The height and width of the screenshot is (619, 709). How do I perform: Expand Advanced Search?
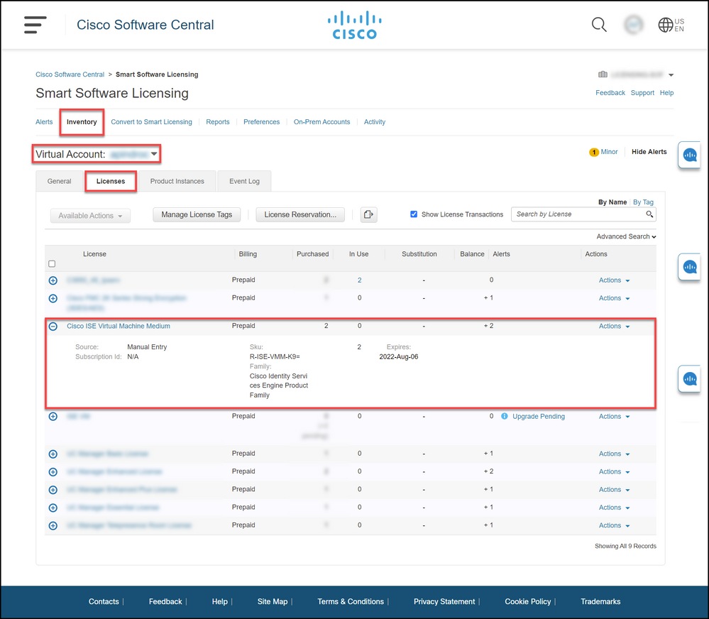point(626,236)
